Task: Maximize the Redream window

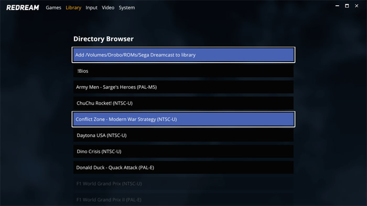Action: (347, 6)
